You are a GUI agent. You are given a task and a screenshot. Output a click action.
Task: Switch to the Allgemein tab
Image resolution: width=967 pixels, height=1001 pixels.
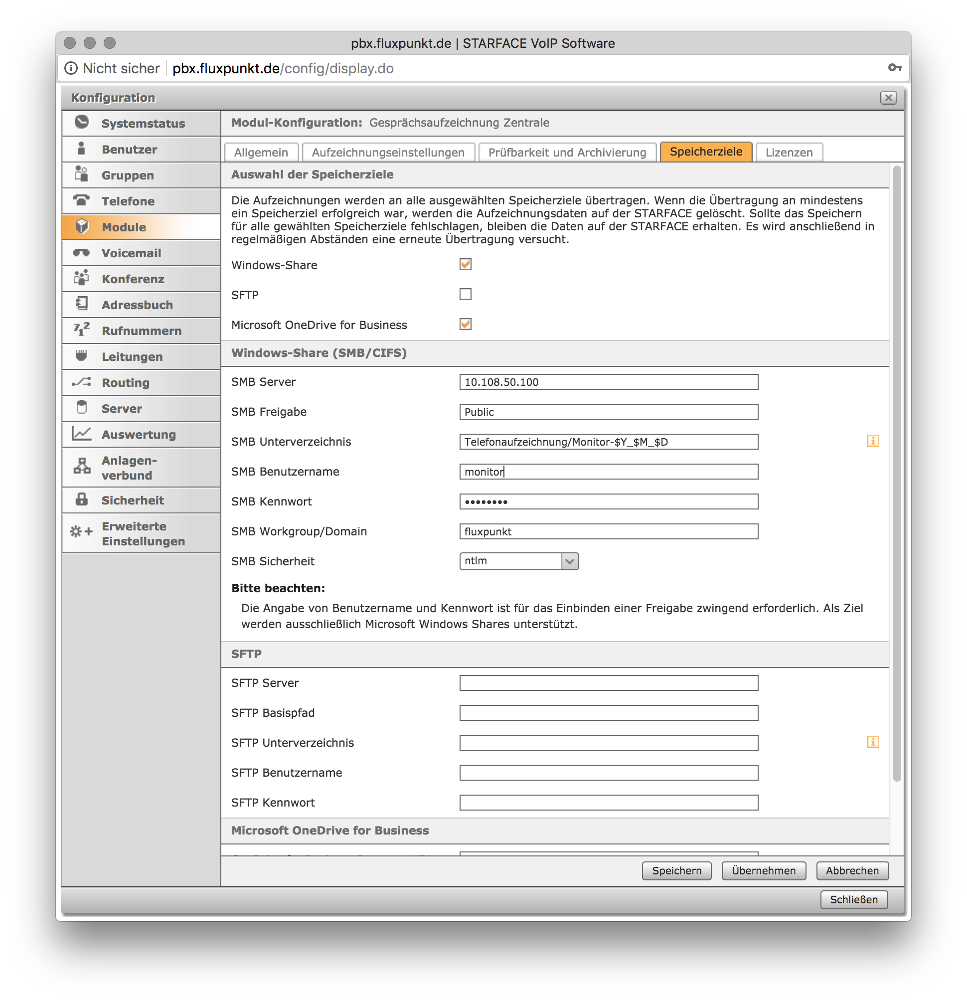[x=261, y=152]
